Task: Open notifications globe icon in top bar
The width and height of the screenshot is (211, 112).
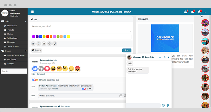Action: 200,12
